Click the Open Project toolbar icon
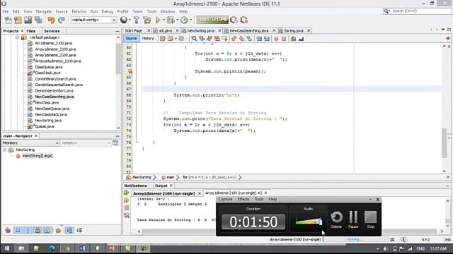This screenshot has height=254, width=453. tap(28, 20)
